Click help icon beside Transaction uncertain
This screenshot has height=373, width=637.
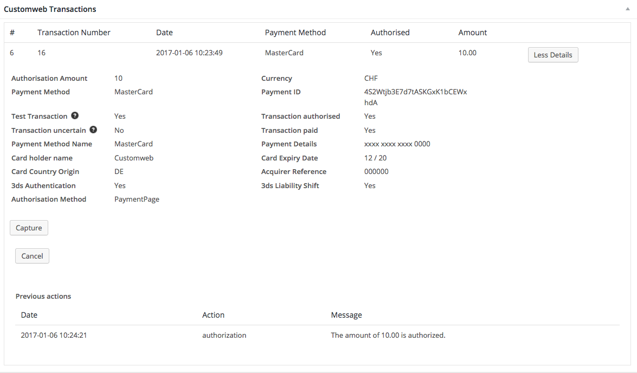tap(93, 130)
